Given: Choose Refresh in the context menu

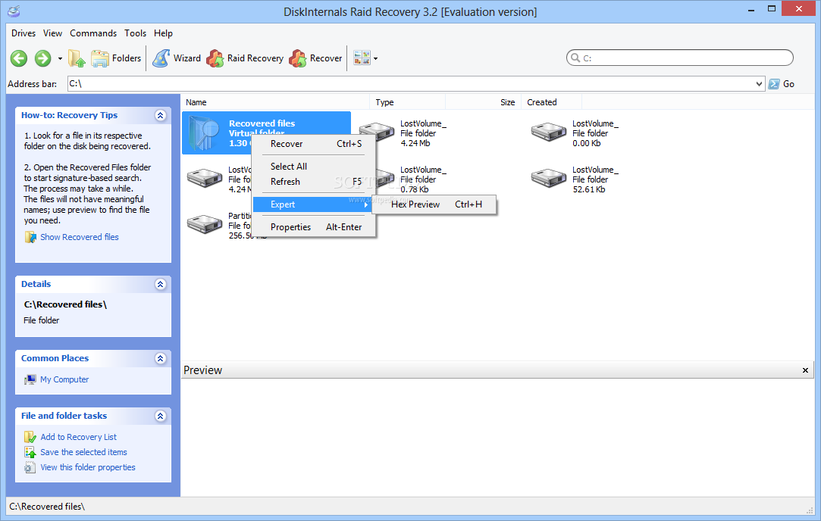Looking at the screenshot, I should [315, 182].
